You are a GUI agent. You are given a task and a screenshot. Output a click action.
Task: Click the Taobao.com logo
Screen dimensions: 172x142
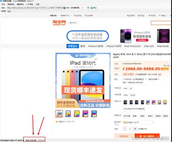point(59,23)
